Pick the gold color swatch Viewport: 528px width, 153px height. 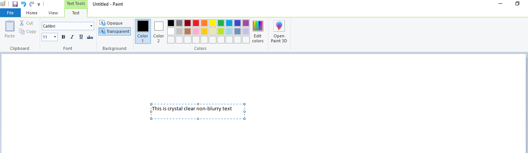[204, 31]
